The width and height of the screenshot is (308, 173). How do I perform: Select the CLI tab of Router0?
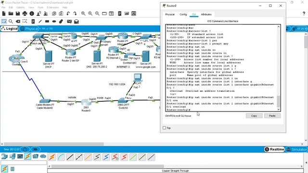pyautogui.click(x=194, y=14)
